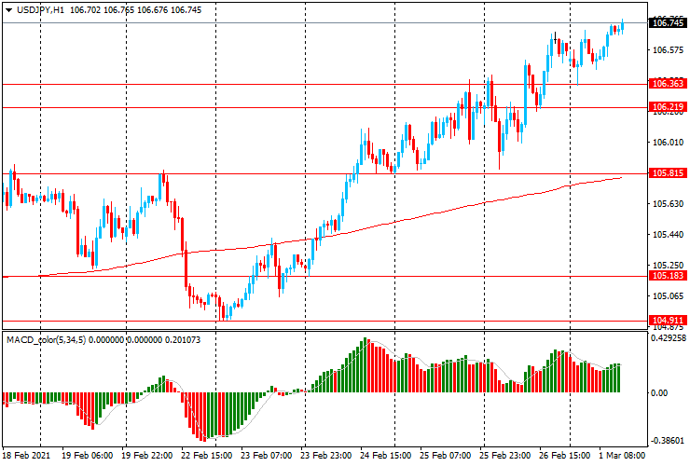The width and height of the screenshot is (690, 466).
Task: Select the red level label 105.183
Action: click(668, 276)
